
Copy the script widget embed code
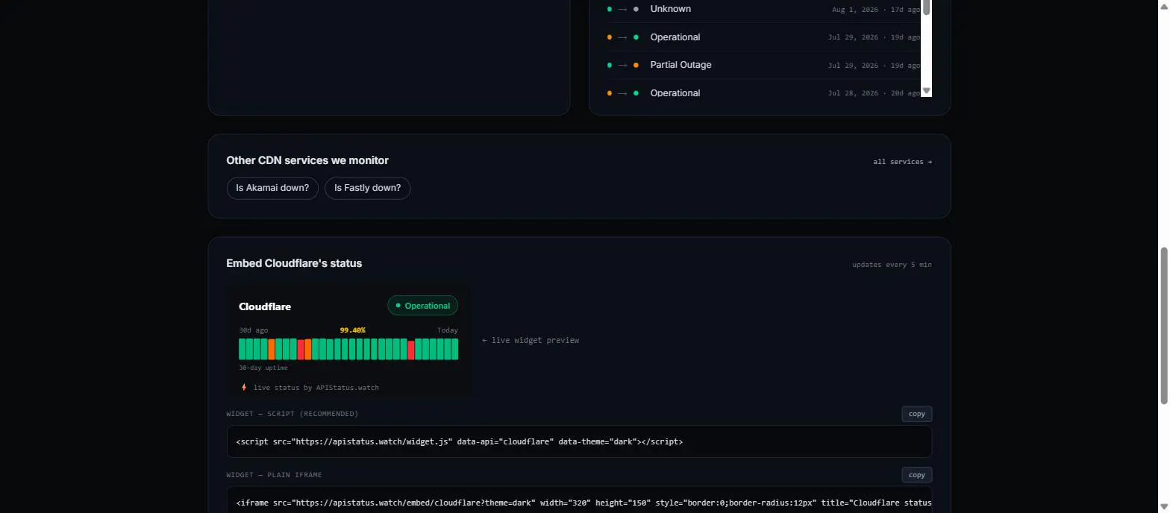(x=916, y=414)
